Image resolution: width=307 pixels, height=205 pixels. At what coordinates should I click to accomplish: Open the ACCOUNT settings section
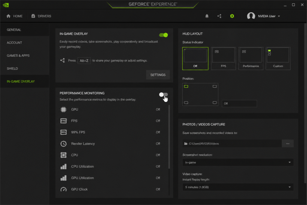click(25, 43)
